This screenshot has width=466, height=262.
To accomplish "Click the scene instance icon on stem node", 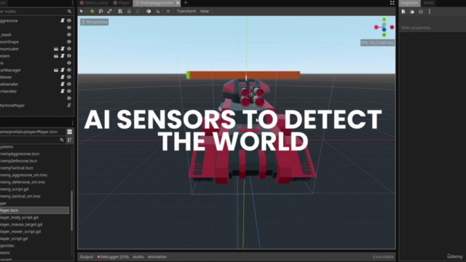I will pos(56,56).
